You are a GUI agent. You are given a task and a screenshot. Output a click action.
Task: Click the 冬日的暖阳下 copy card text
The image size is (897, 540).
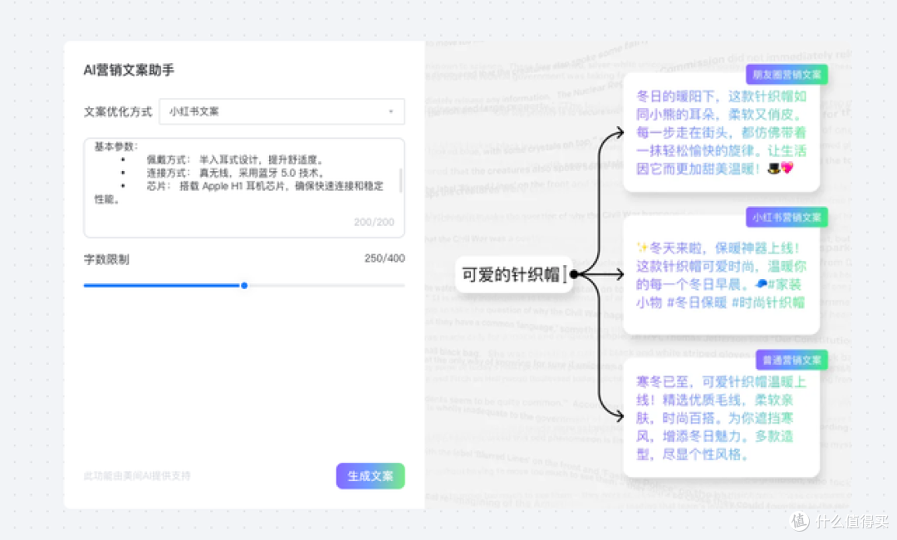point(721,133)
